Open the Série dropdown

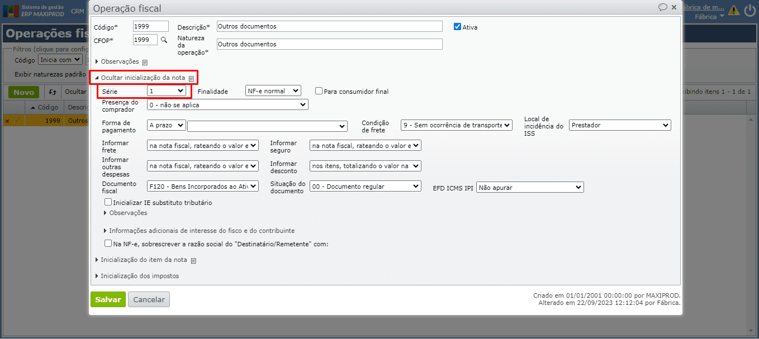[167, 90]
